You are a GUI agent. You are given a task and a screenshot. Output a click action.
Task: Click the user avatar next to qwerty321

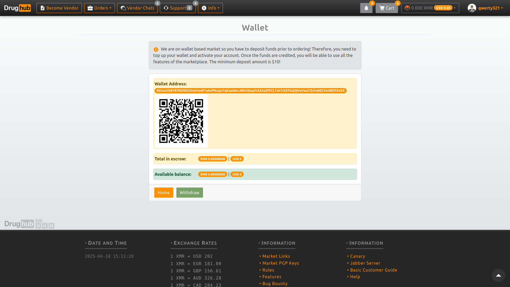tap(472, 8)
